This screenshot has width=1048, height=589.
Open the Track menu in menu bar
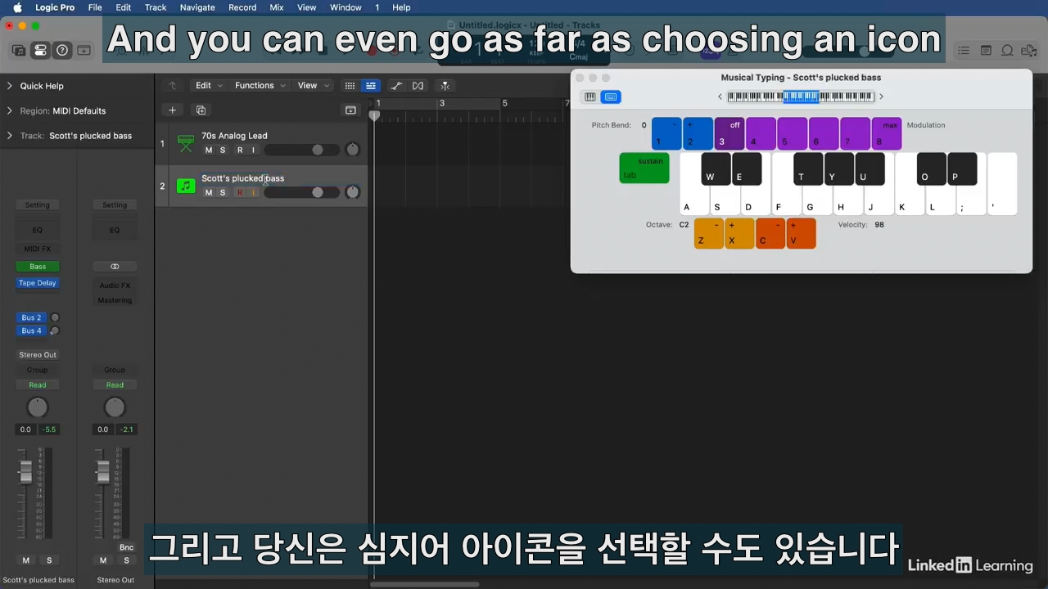(156, 7)
